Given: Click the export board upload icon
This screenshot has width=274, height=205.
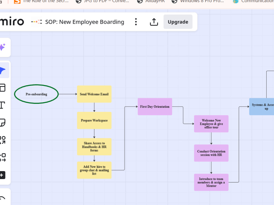Looking at the screenshot, I should pos(154,22).
